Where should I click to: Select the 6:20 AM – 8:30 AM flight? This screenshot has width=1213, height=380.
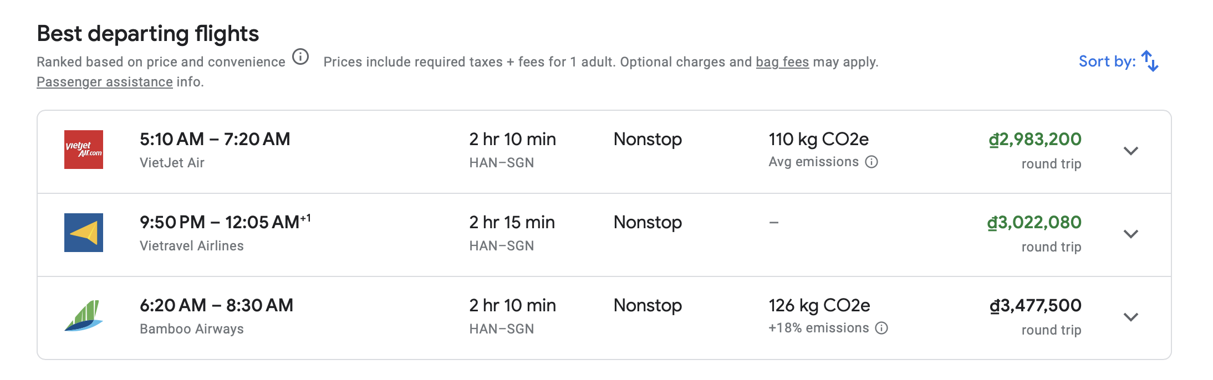(216, 305)
